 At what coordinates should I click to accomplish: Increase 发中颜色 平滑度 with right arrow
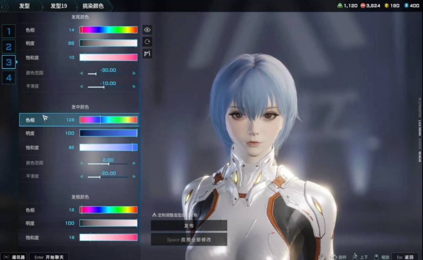coord(134,176)
